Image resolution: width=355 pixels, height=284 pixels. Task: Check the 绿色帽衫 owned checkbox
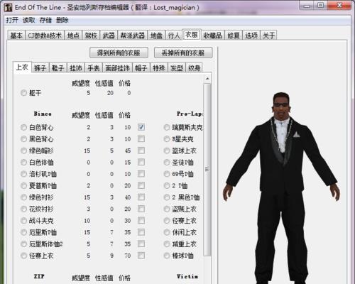click(141, 151)
